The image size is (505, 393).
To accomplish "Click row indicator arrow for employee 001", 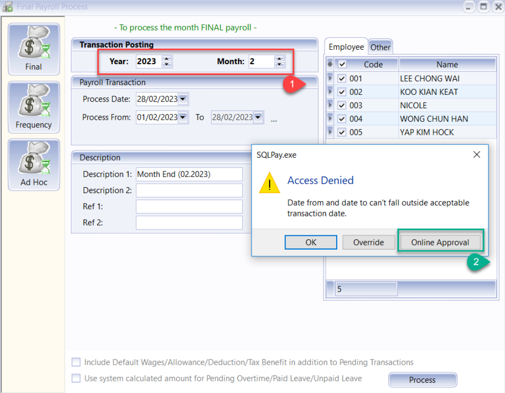I will (330, 78).
